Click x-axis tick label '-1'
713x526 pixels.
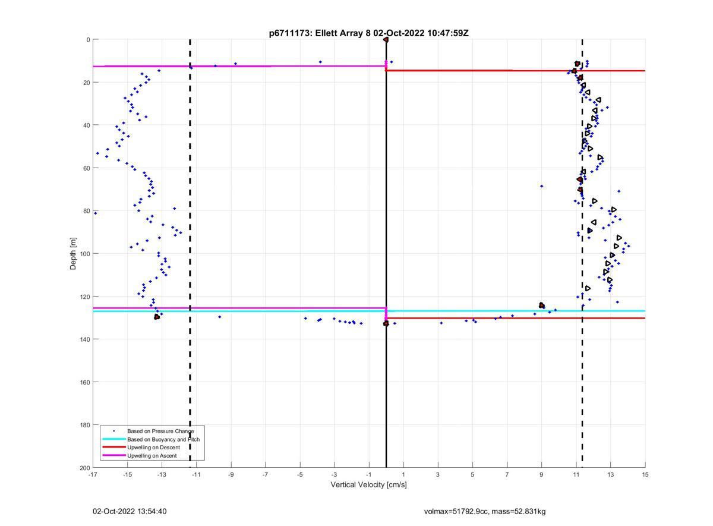(x=369, y=474)
